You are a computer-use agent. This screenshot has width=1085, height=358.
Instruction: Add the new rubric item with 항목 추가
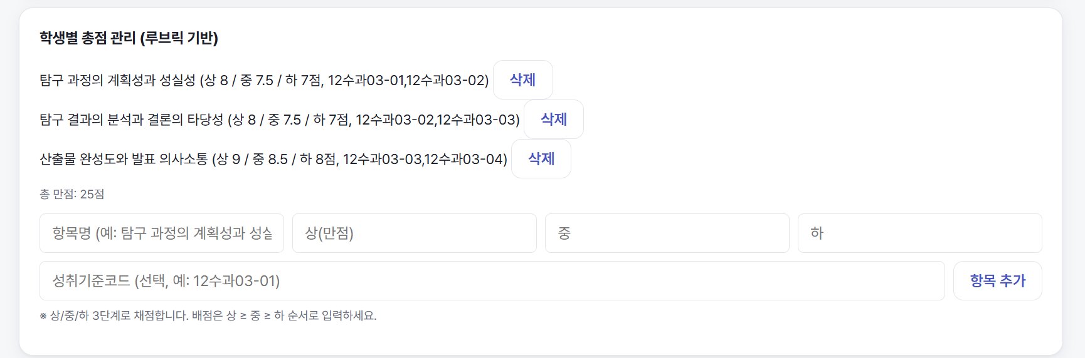[997, 280]
